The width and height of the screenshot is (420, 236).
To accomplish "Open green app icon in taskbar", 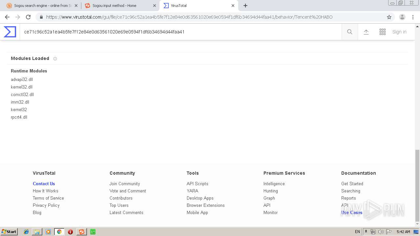I will tap(93, 232).
